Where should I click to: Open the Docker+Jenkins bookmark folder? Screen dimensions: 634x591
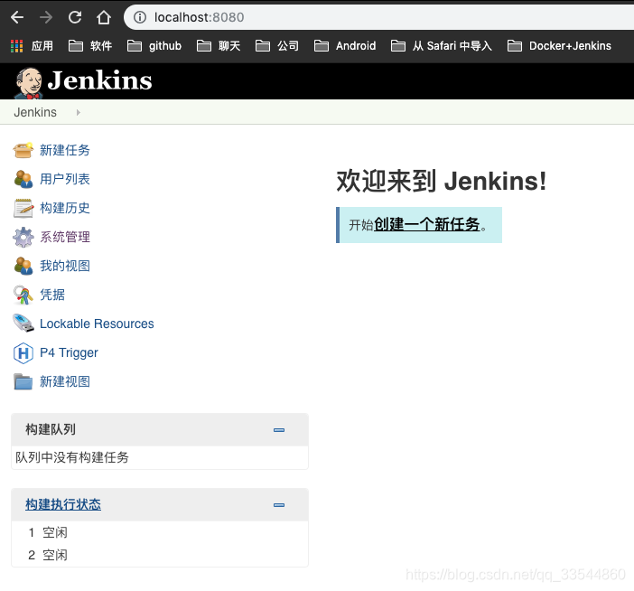559,46
